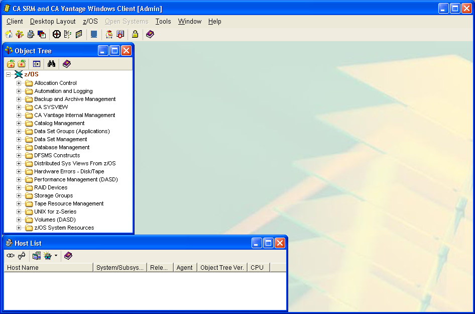
Task: Click the padlock security icon on main toolbar
Action: (x=135, y=34)
